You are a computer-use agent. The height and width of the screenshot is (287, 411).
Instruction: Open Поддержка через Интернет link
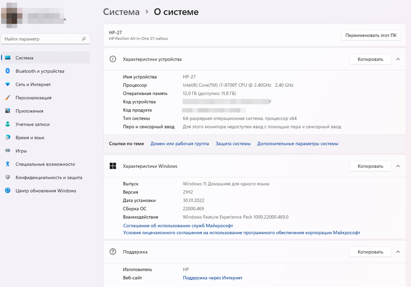pos(213,278)
